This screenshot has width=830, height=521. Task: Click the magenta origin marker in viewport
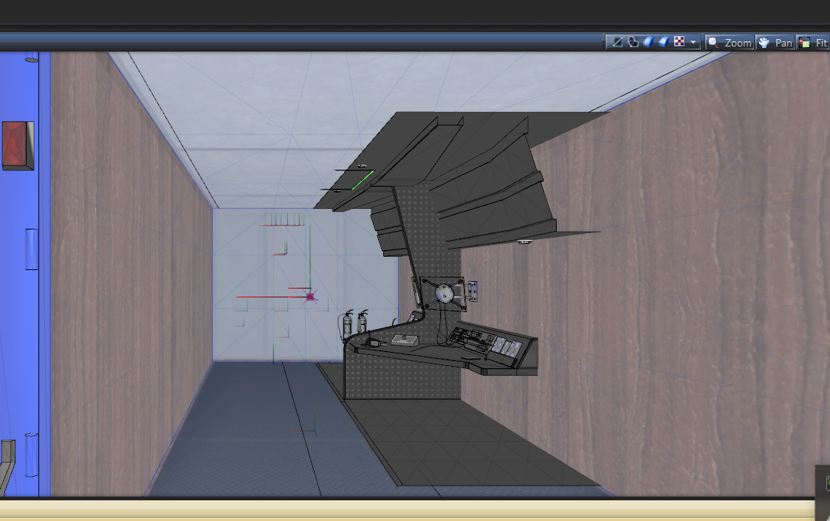coord(310,297)
